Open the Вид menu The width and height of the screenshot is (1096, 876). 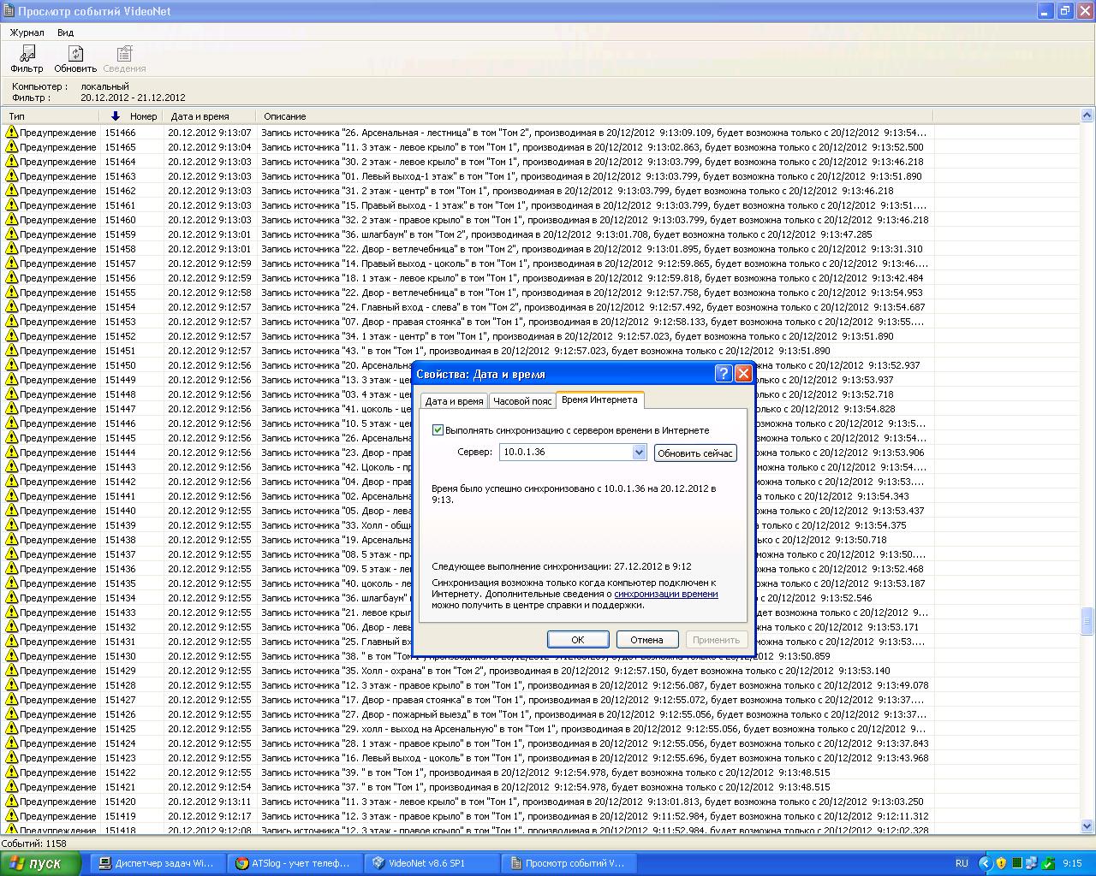tap(65, 33)
